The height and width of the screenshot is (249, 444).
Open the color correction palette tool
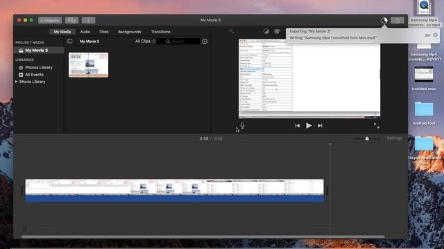coord(277,31)
